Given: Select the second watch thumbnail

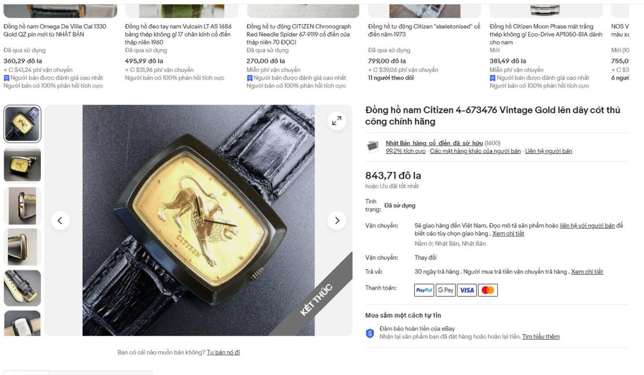Looking at the screenshot, I should (23, 165).
